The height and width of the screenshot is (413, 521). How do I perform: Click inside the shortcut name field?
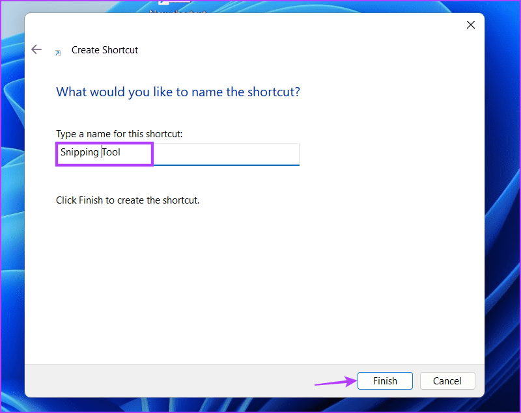tap(178, 154)
